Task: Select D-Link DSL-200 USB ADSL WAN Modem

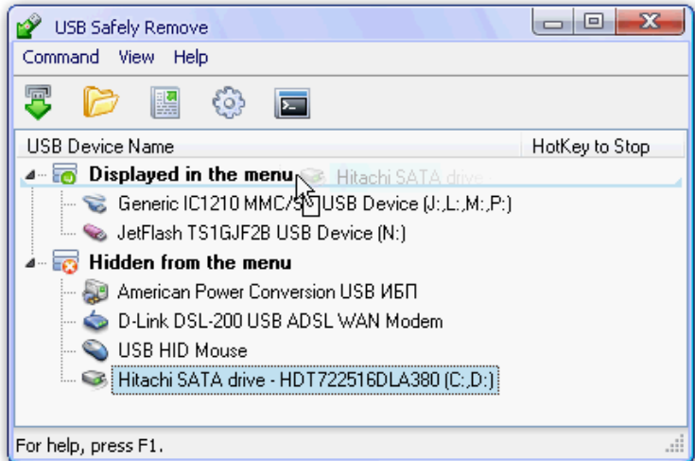Action: click(x=280, y=321)
